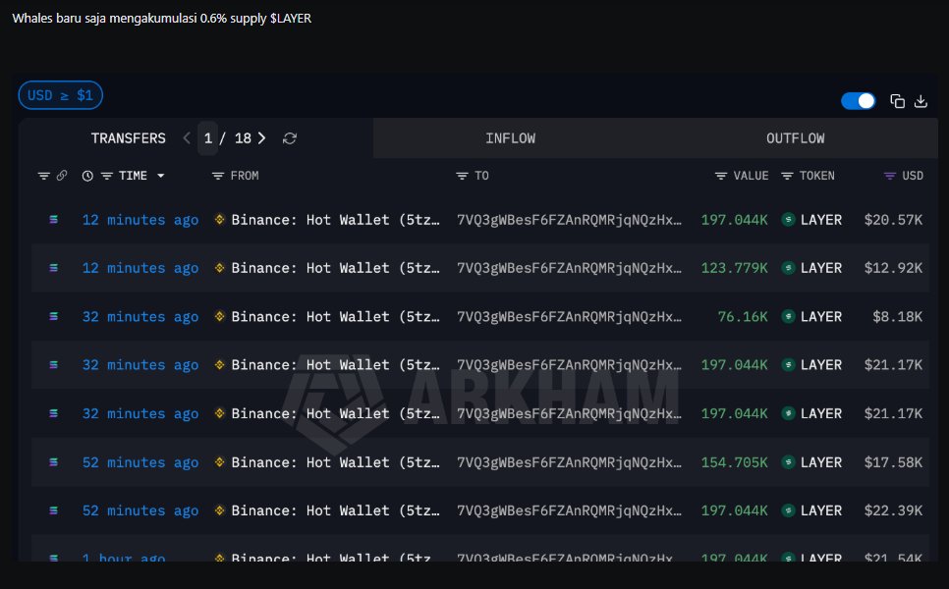Image resolution: width=949 pixels, height=589 pixels.
Task: Click the TOKEN column filter icon
Action: pos(788,176)
